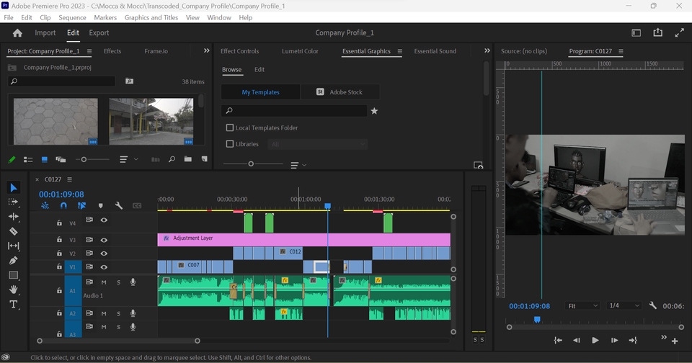
Task: Enable the Local Templates Folder checkbox
Action: pyautogui.click(x=230, y=127)
